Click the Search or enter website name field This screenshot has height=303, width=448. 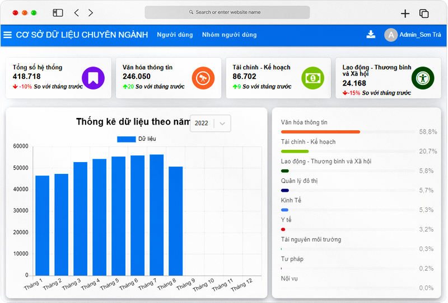[x=227, y=12]
